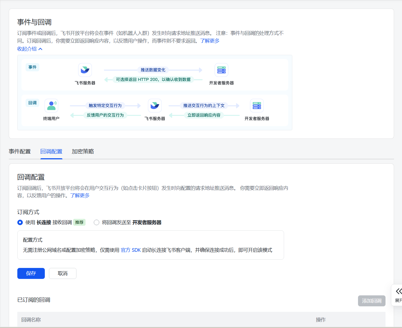402x328 pixels.
Task: Click the blue 保存 button
Action: click(31, 273)
